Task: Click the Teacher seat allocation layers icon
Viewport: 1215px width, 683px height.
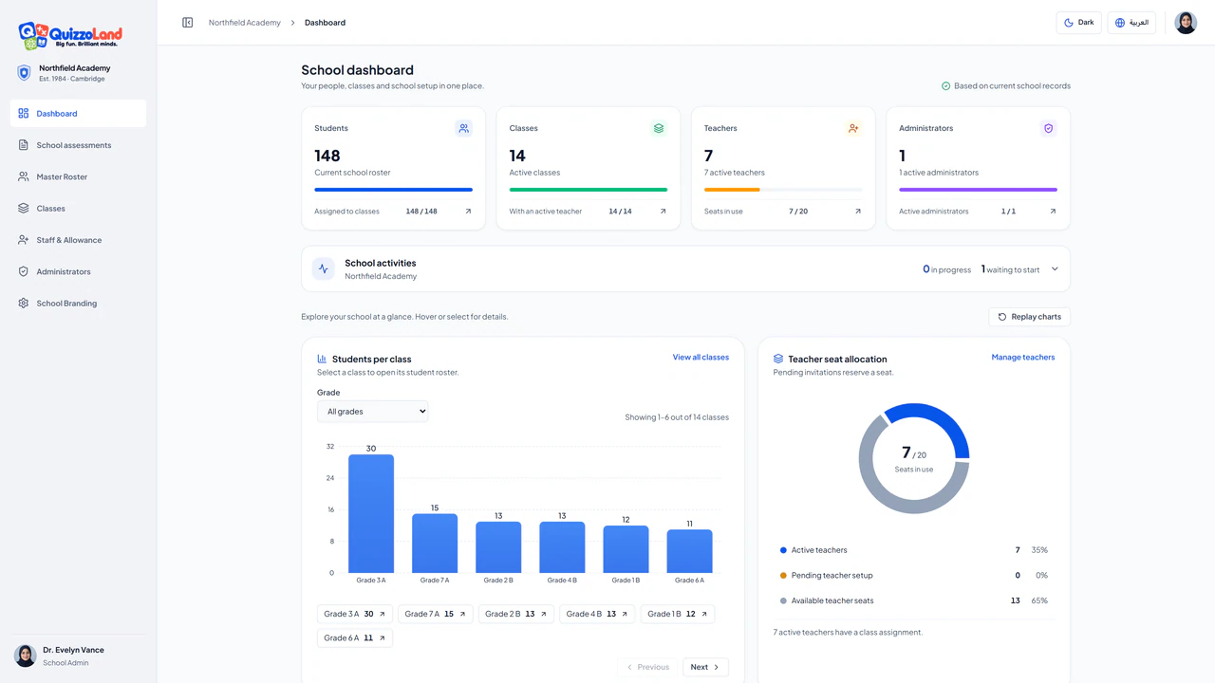Action: [x=778, y=360]
